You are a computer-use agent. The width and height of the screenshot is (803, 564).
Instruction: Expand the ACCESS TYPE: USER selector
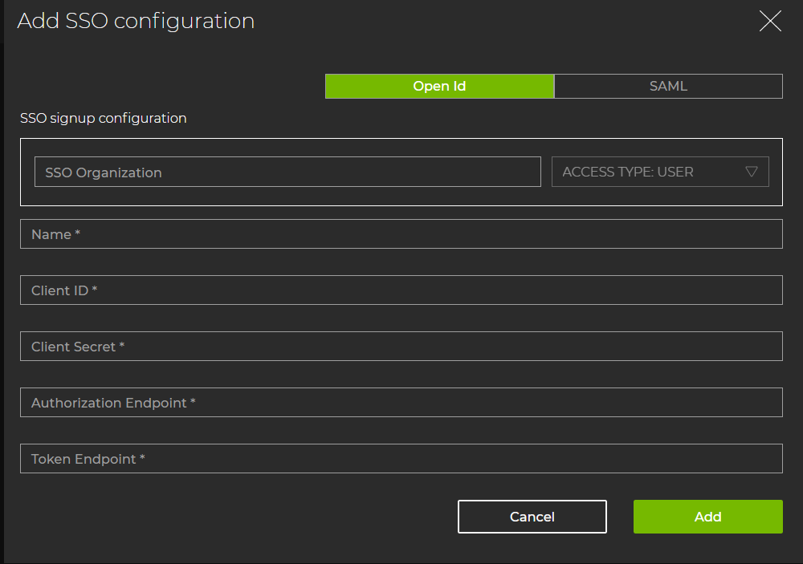coord(660,171)
